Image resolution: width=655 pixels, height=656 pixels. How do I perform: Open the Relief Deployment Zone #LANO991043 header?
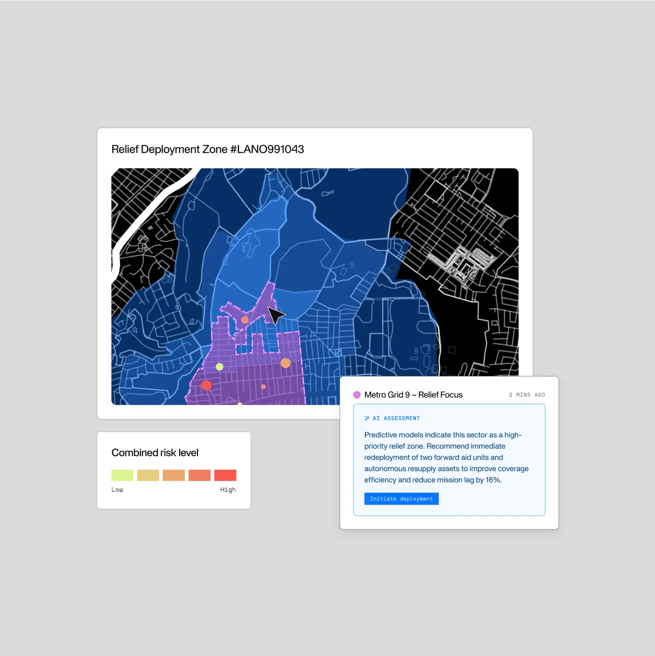click(x=207, y=149)
